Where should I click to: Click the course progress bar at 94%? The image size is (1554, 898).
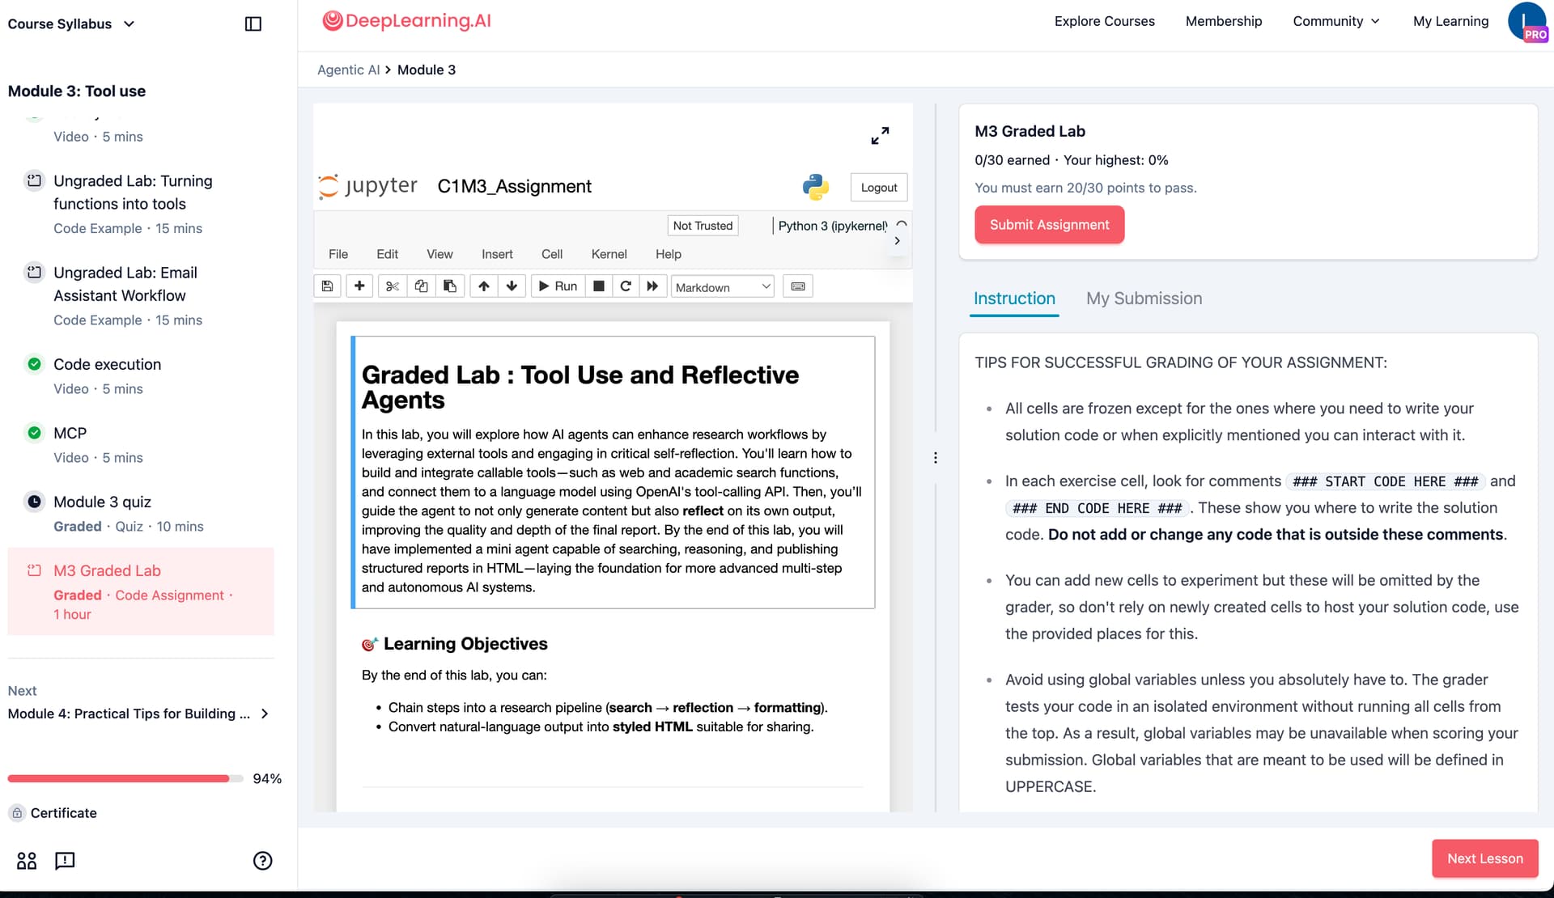125,778
